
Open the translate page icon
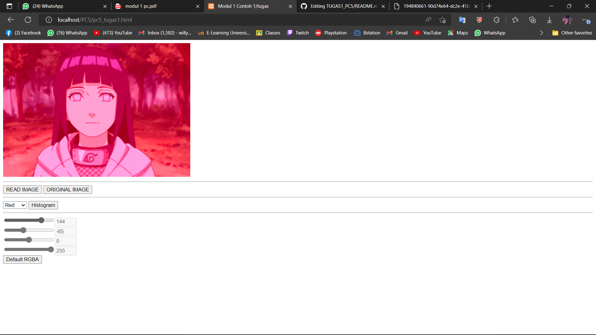pos(462,20)
